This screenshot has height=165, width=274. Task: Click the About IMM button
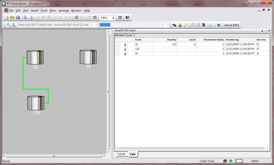[231, 25]
